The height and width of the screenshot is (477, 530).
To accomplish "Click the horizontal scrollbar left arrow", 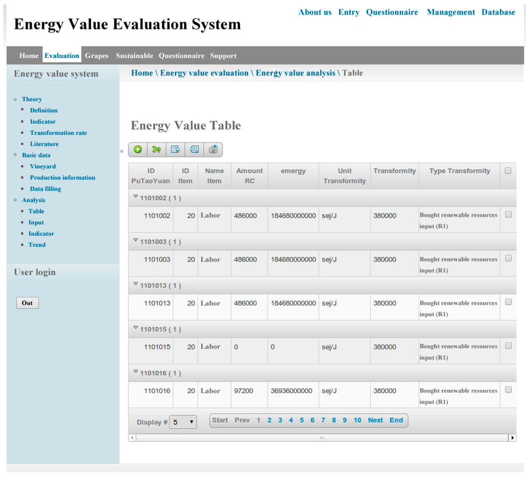I will 132,438.
